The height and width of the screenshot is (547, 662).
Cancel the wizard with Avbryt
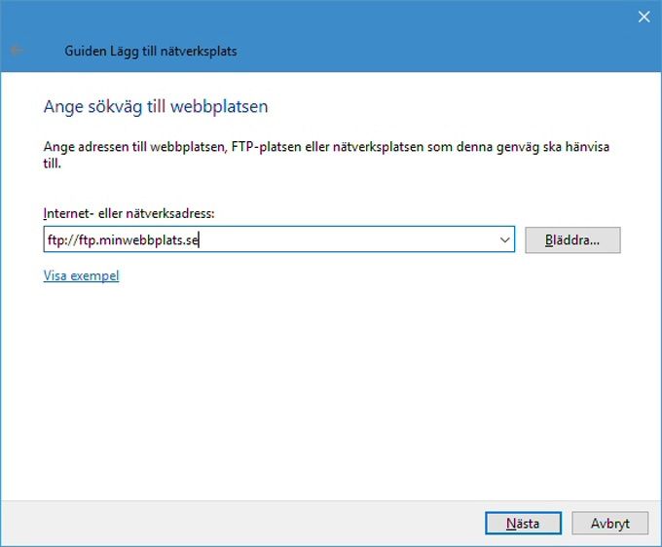[x=610, y=524]
